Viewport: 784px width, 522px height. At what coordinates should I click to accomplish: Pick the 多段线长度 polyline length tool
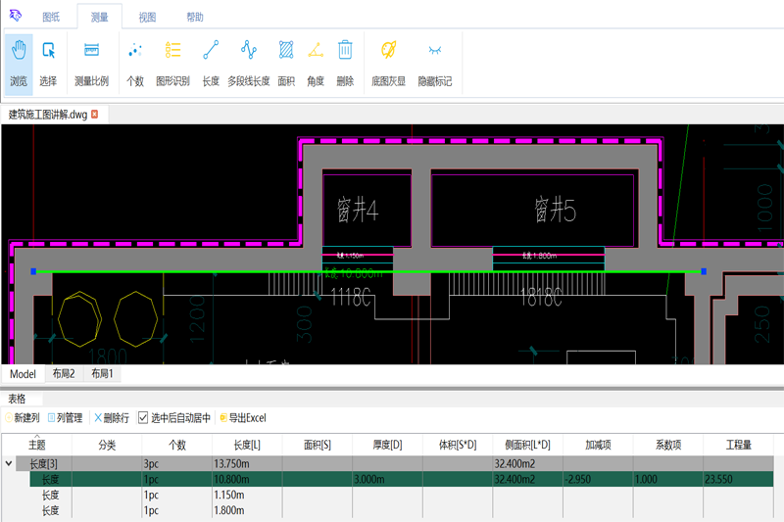248,62
